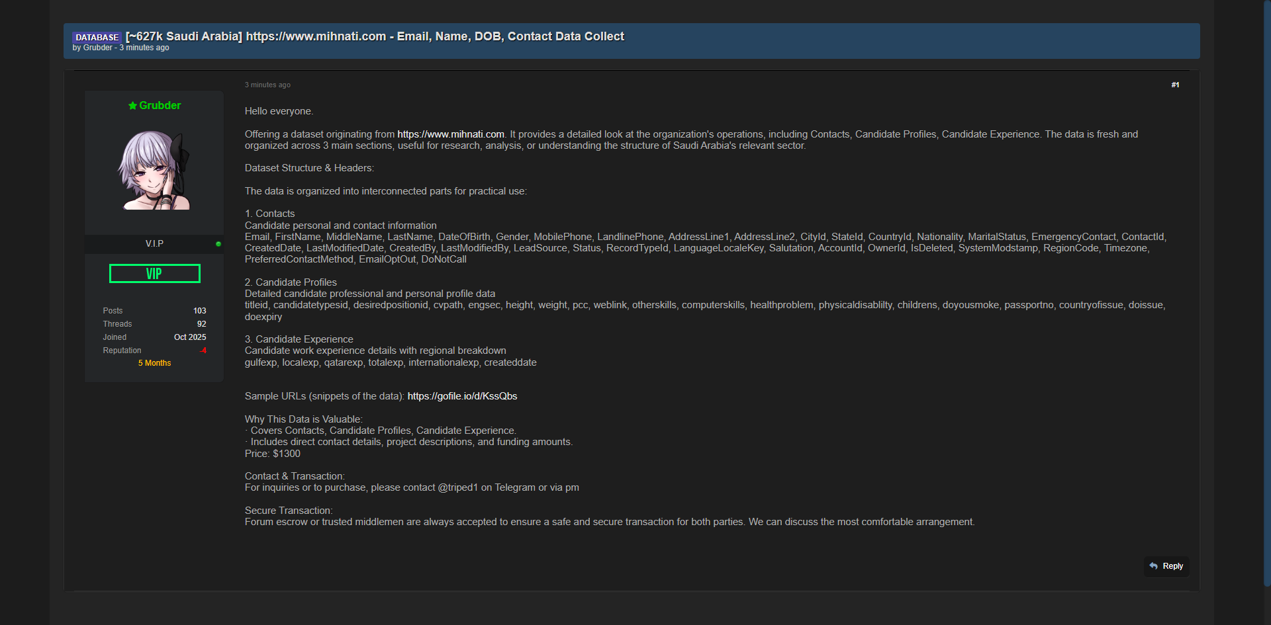Click the thread title text
1271x625 pixels.
[x=375, y=36]
